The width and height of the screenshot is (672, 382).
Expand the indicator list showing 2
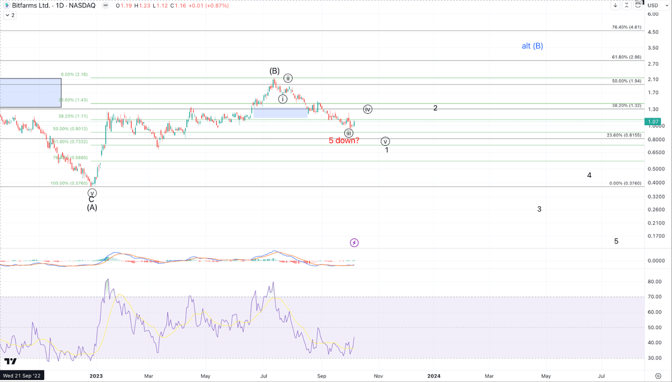click(x=9, y=15)
